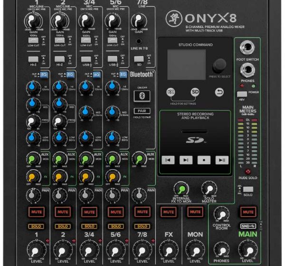Screen dimensions: 285x266
Task: Engage the Low Cut switch on channel 5/6
Action: [113, 40]
